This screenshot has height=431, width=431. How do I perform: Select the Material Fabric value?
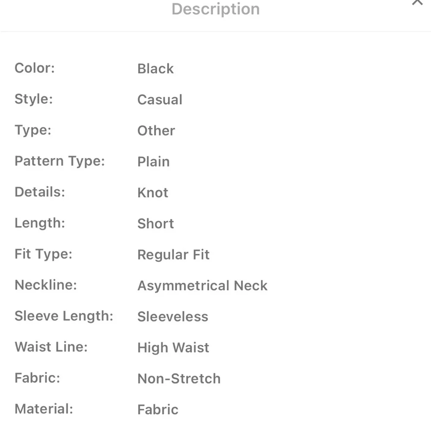[x=158, y=409]
